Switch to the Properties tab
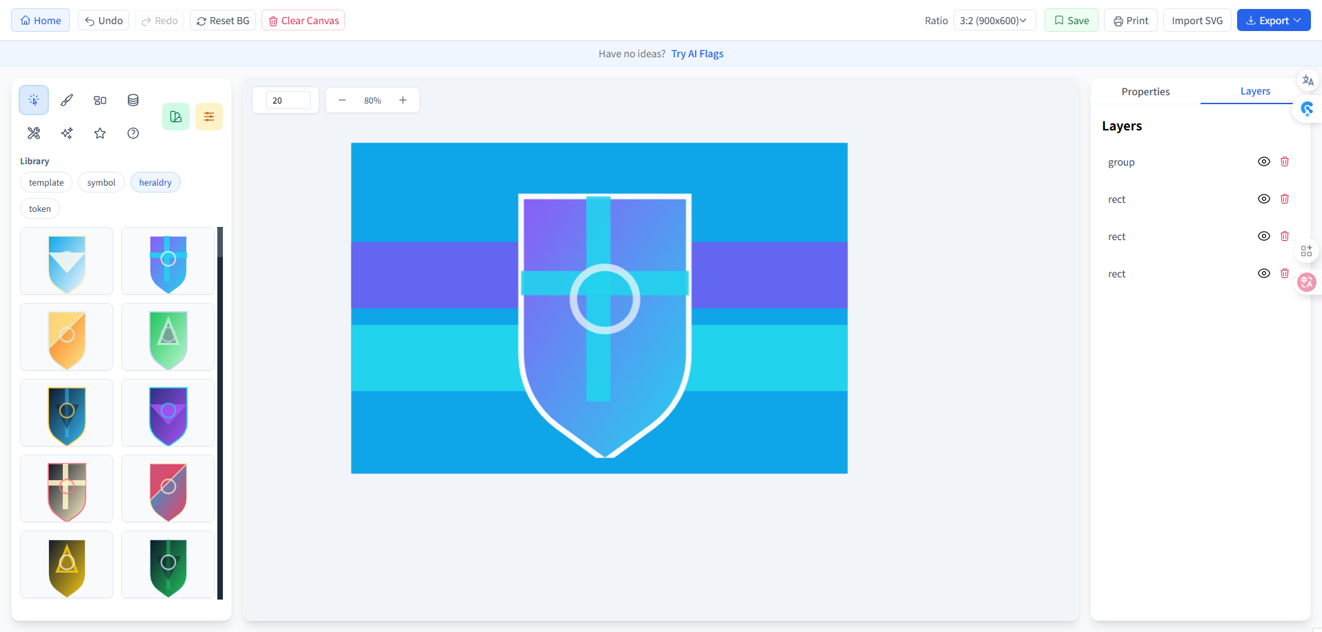The height and width of the screenshot is (632, 1322). click(1145, 91)
